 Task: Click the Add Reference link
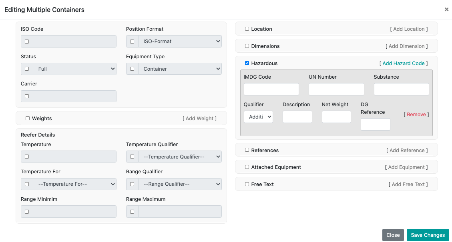pyautogui.click(x=407, y=150)
